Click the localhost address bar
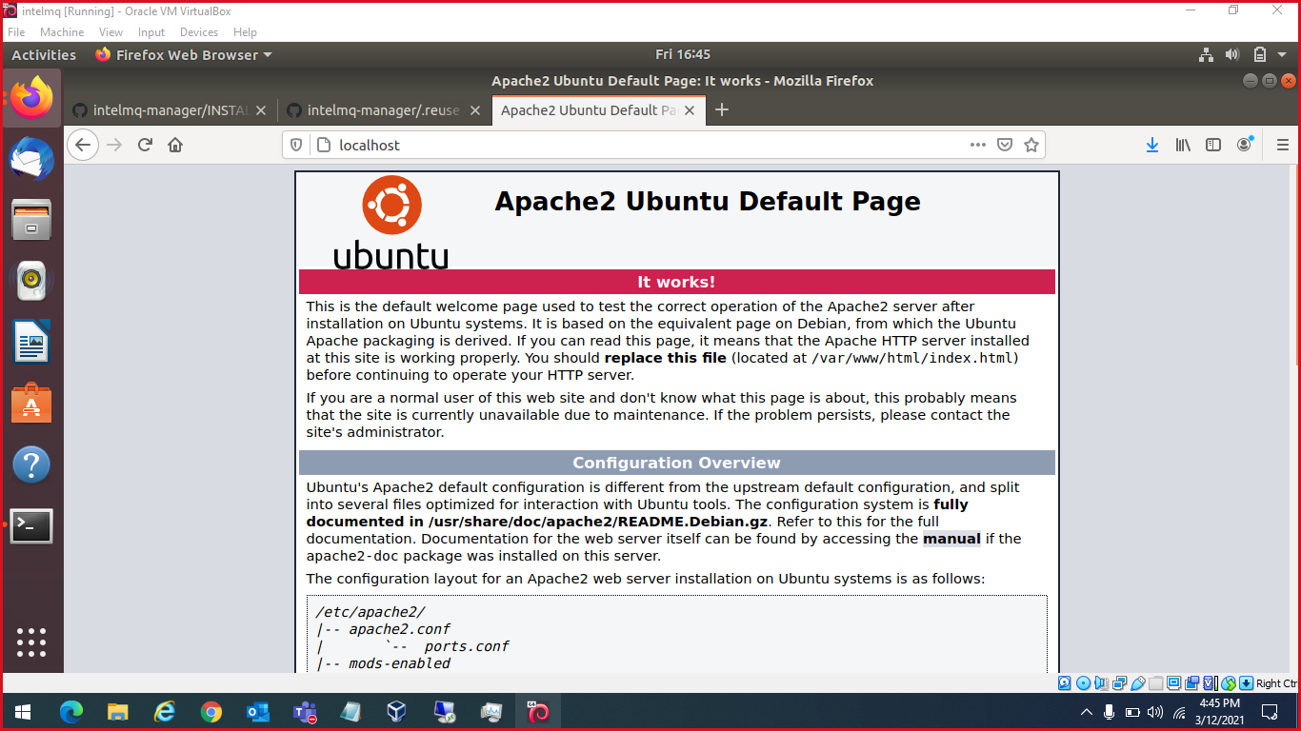 629,145
